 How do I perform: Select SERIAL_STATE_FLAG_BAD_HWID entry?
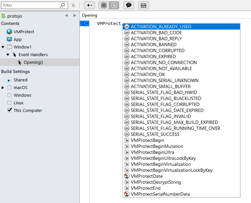tap(181, 92)
